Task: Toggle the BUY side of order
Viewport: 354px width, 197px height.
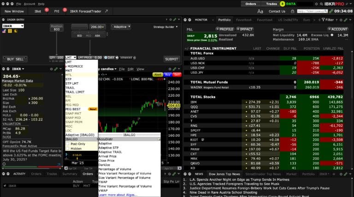Action: (11, 59)
